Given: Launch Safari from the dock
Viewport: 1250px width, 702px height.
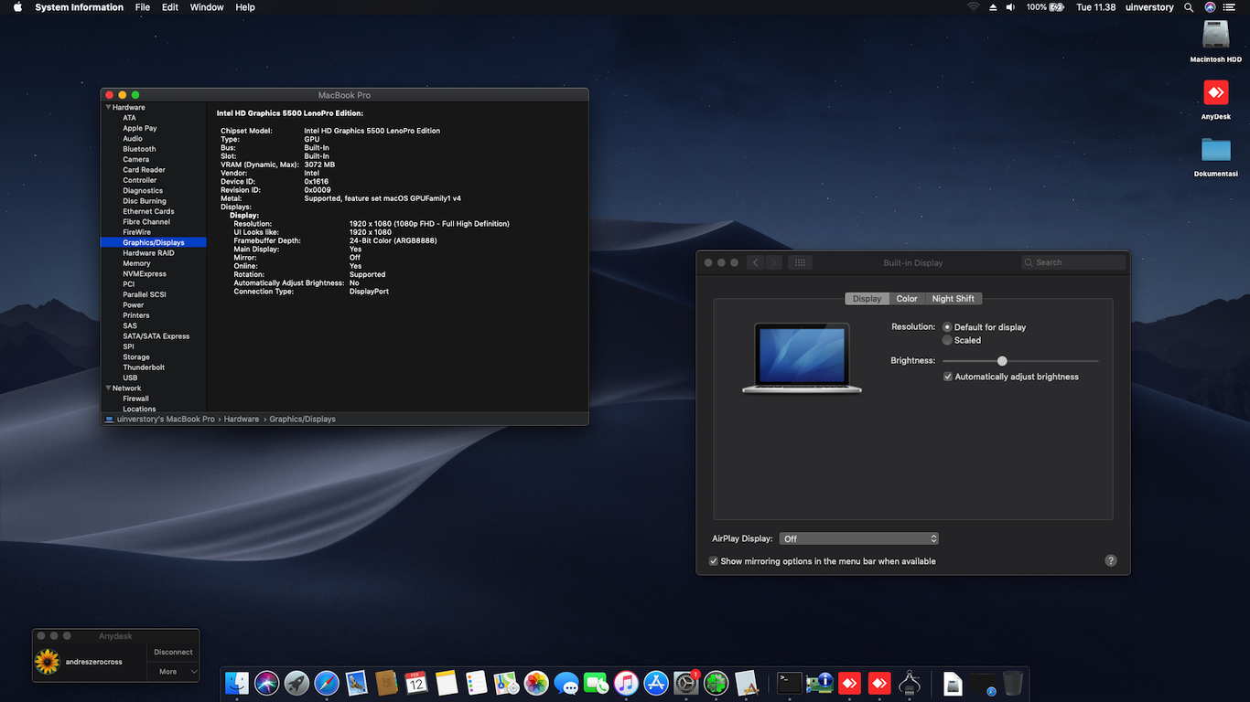Looking at the screenshot, I should point(327,683).
